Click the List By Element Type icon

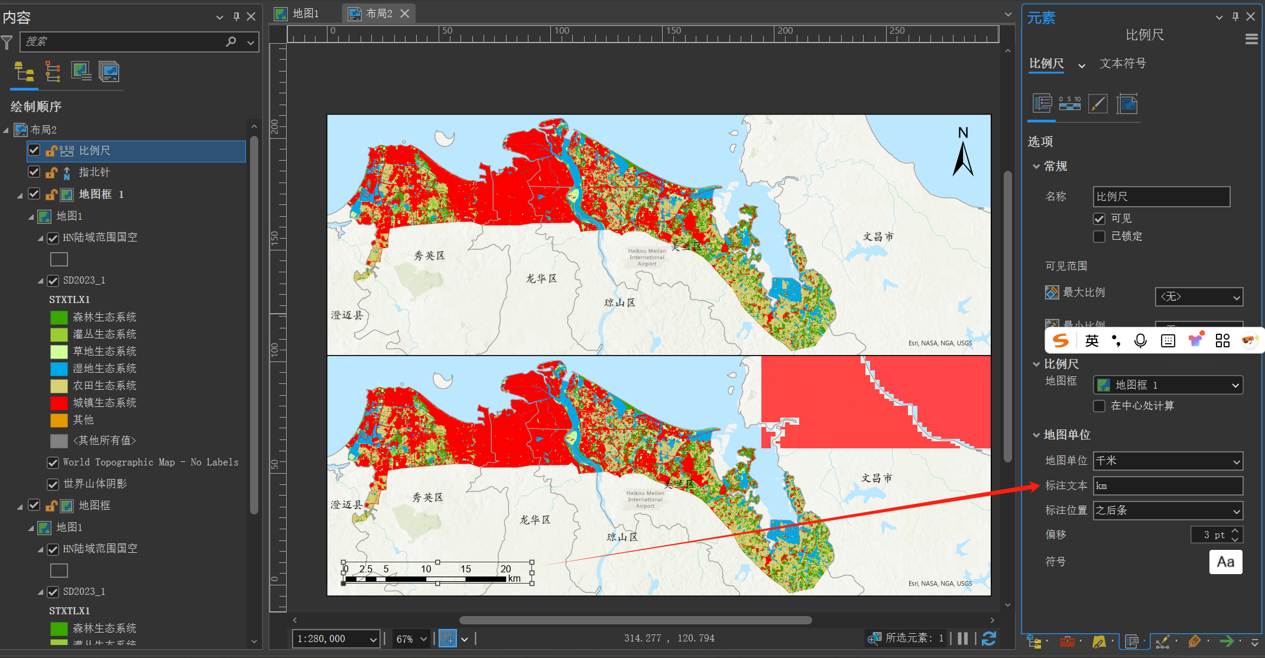(x=53, y=72)
